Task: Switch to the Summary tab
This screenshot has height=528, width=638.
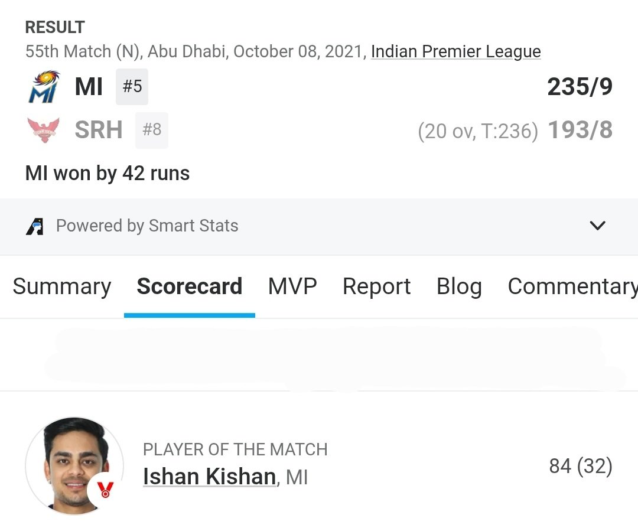Action: pos(62,286)
